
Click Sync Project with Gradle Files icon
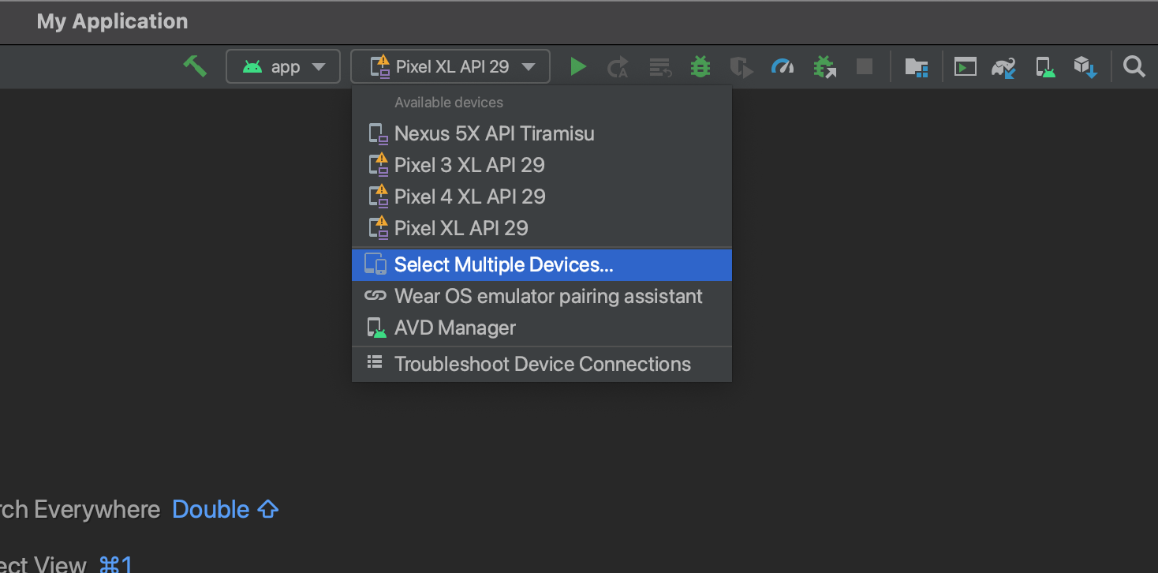point(1003,67)
